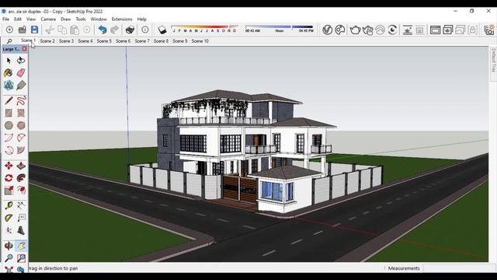The image size is (497, 280).
Task: Pick the Rotated Rectangle tool
Action: coord(21,113)
